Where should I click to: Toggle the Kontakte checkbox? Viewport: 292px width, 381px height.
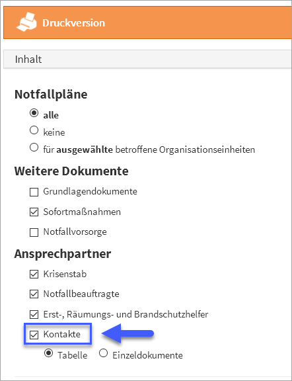(34, 335)
